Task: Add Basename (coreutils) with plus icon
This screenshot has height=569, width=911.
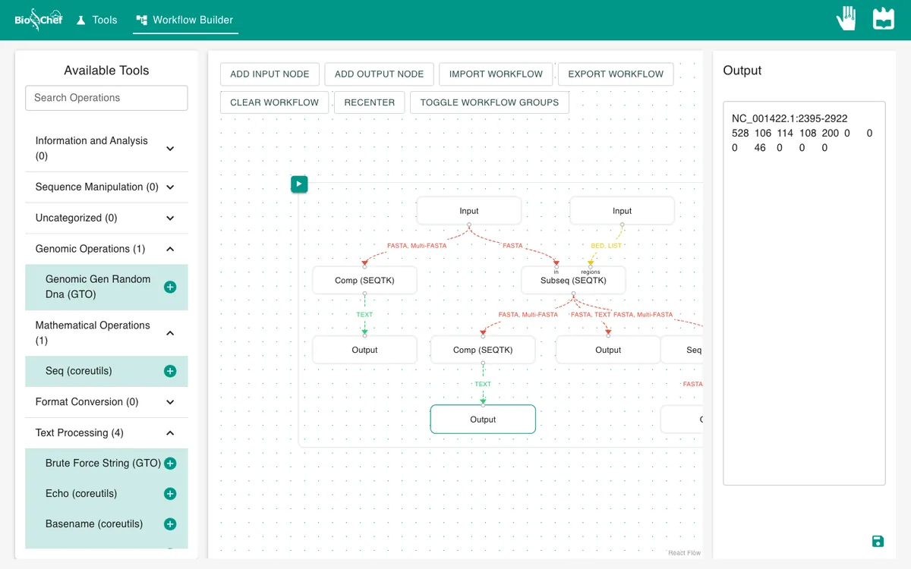Action: (x=170, y=524)
